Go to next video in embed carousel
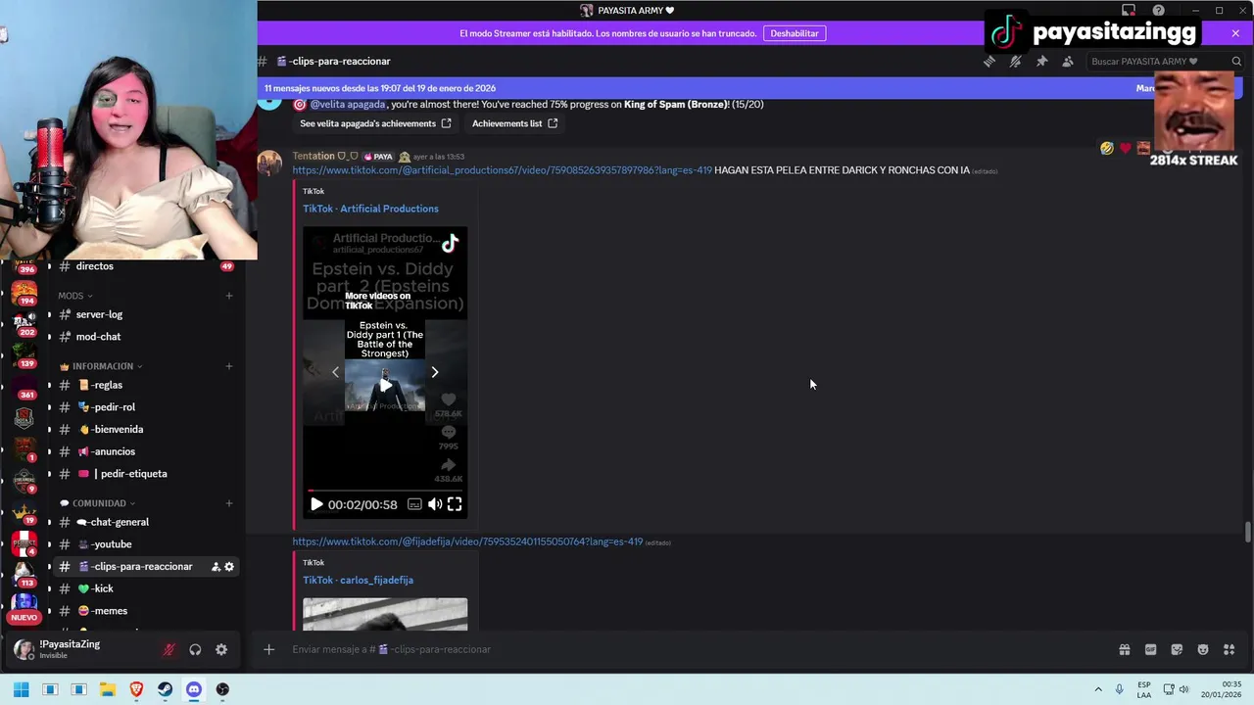 pos(435,372)
